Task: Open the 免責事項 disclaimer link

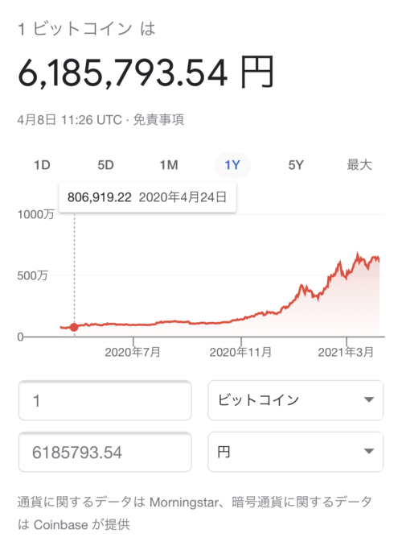Action: [158, 120]
